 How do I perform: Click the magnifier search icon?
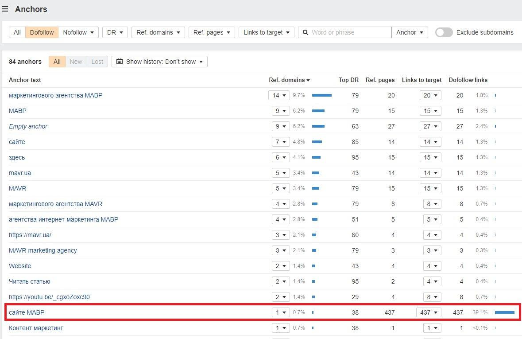tap(305, 32)
